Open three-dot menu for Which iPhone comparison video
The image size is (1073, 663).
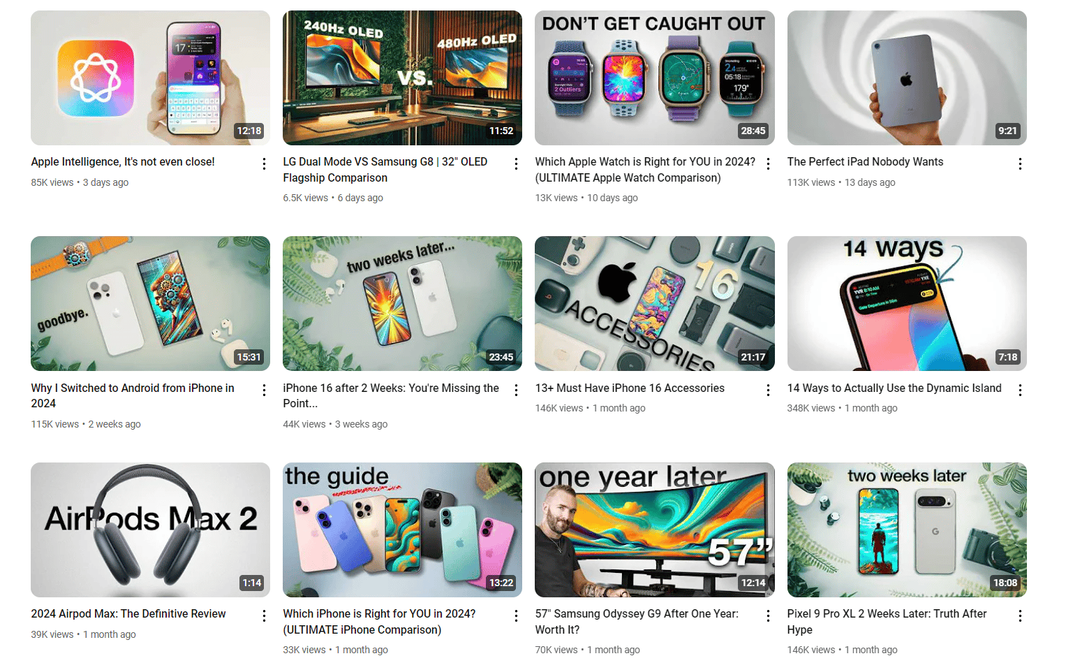[516, 616]
